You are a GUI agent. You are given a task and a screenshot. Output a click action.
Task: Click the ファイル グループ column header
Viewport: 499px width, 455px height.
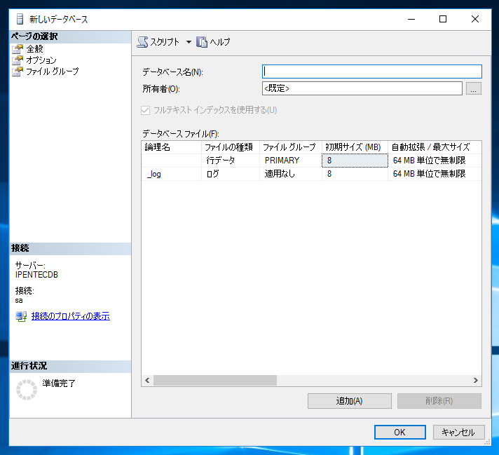[291, 147]
